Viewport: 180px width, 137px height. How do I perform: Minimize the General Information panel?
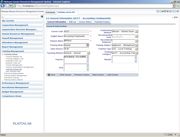pos(173,17)
